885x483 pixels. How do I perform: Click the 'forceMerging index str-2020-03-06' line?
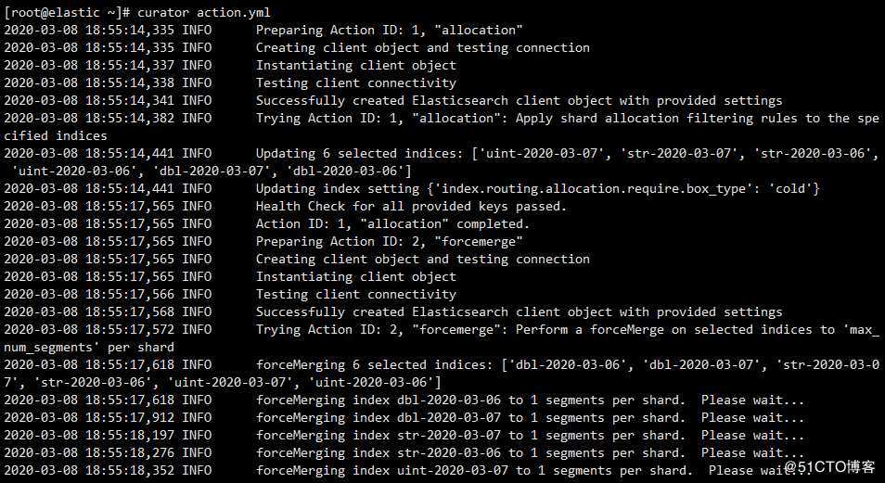pyautogui.click(x=530, y=453)
